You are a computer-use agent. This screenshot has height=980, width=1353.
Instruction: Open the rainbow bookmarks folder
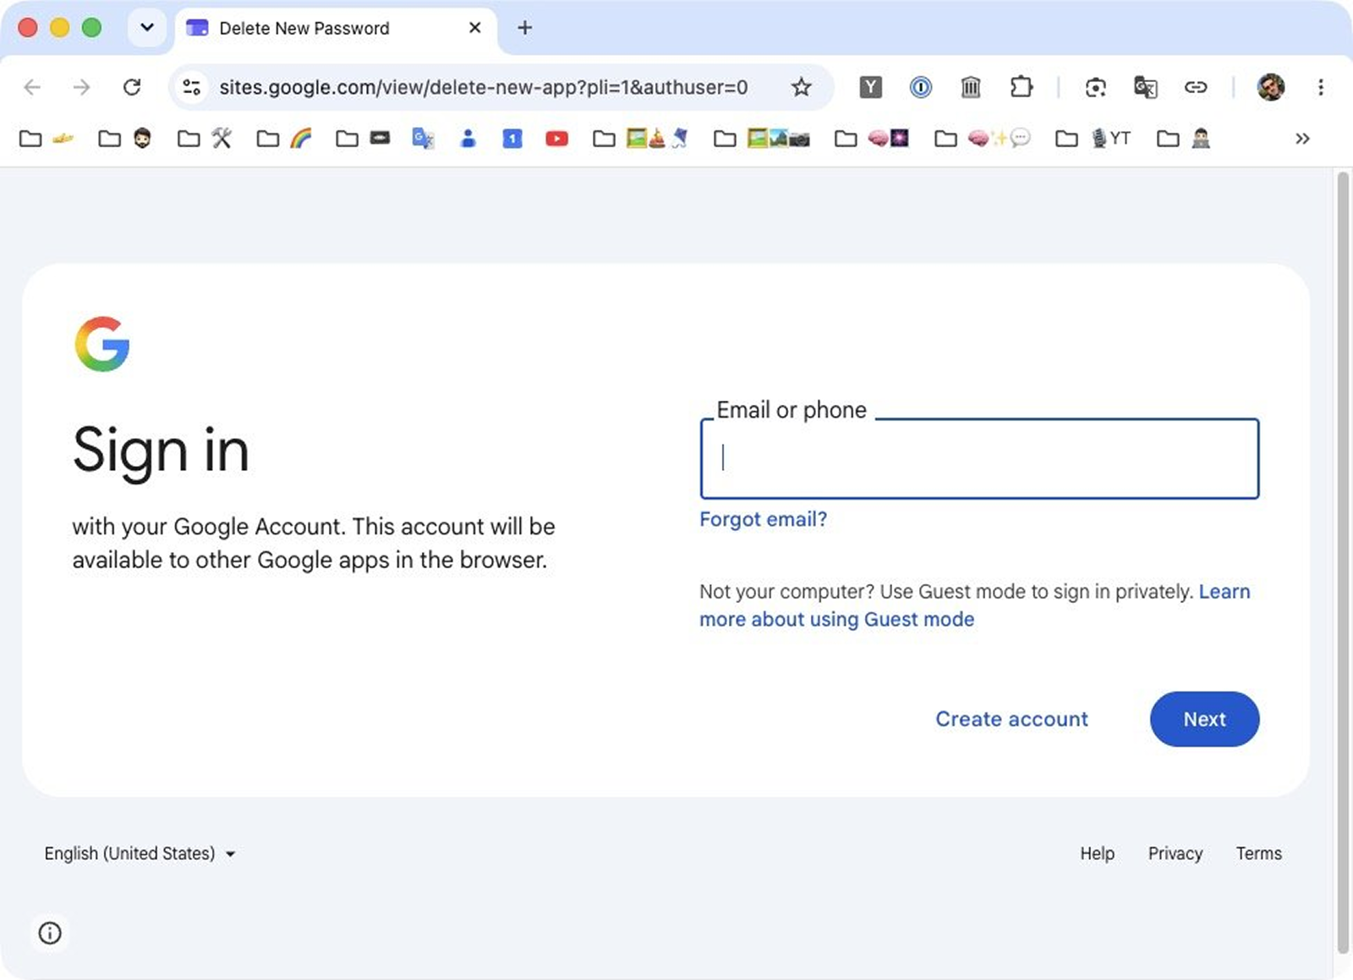pyautogui.click(x=285, y=139)
